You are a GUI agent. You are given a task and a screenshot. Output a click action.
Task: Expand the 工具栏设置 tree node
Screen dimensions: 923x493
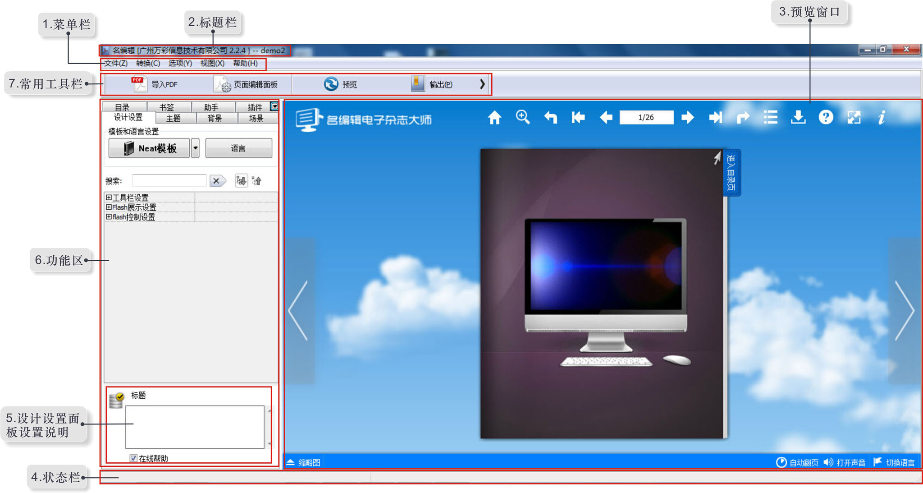pyautogui.click(x=109, y=198)
